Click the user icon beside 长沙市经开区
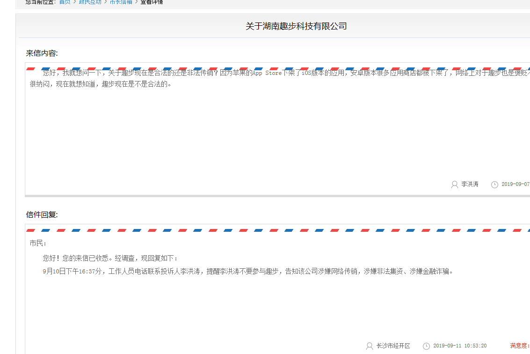 [370, 346]
